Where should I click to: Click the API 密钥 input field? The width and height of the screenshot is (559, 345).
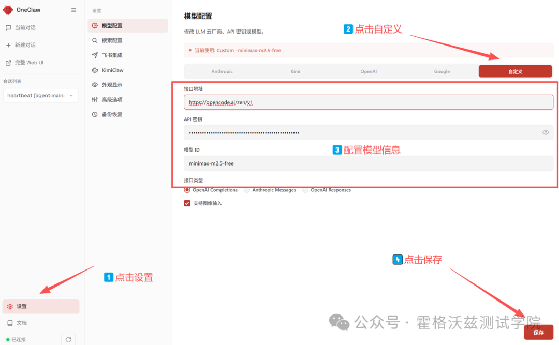tap(369, 132)
